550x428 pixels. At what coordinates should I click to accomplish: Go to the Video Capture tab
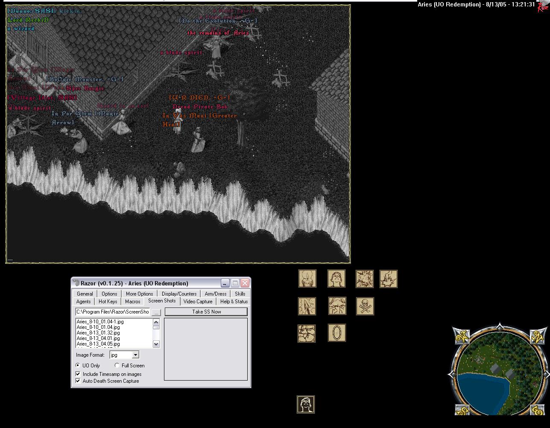click(198, 302)
